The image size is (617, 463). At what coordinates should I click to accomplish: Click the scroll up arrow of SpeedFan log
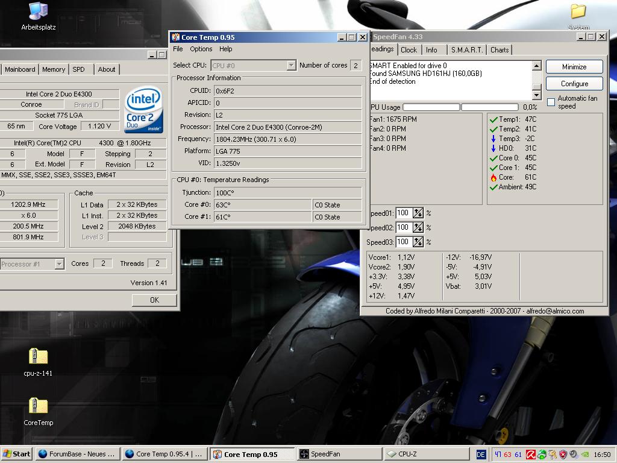[x=537, y=66]
